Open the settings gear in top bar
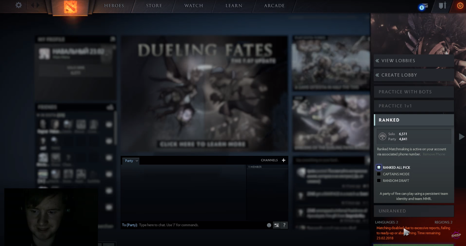The height and width of the screenshot is (246, 466). (x=19, y=5)
